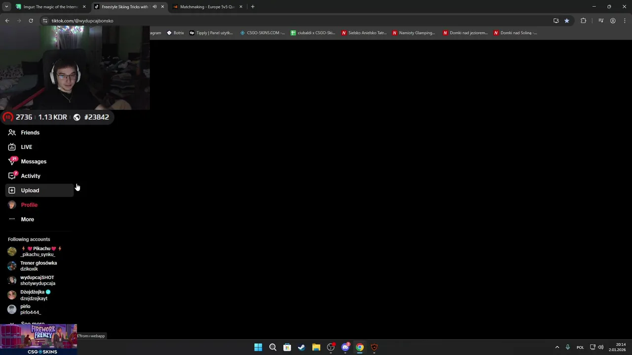Click the microphone tray icon
This screenshot has height=355, width=632.
(568, 347)
